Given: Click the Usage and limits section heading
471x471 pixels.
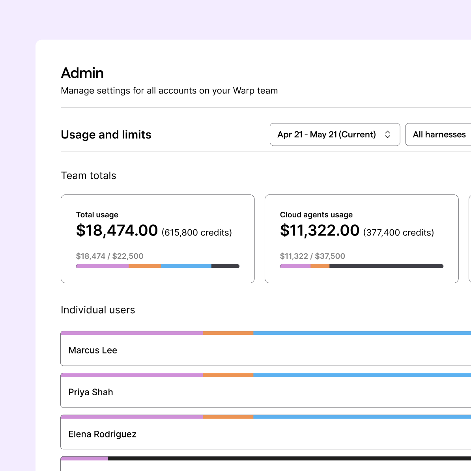Looking at the screenshot, I should coord(106,135).
